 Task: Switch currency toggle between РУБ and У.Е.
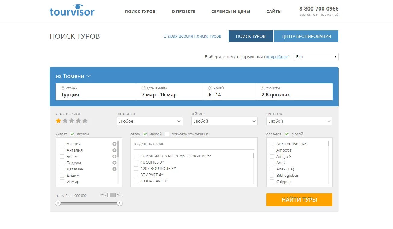111,195
